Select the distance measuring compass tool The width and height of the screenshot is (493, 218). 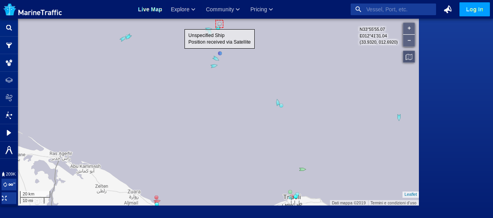pos(9,150)
